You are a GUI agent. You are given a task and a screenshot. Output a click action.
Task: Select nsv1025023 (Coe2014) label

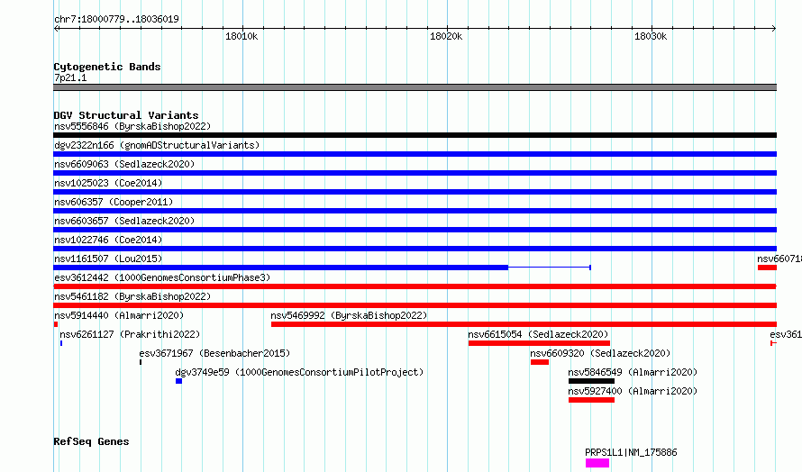(108, 183)
